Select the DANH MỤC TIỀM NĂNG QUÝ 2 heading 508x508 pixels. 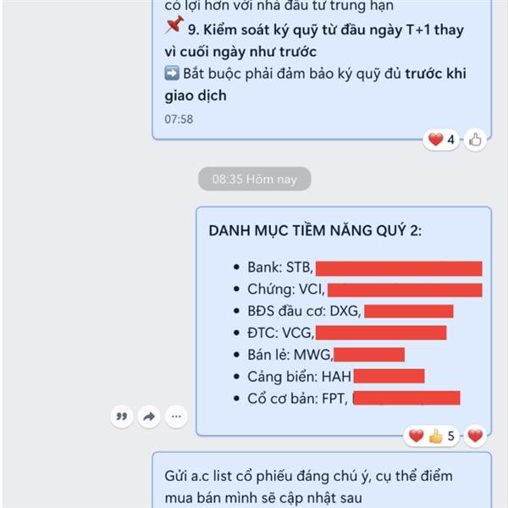click(315, 230)
